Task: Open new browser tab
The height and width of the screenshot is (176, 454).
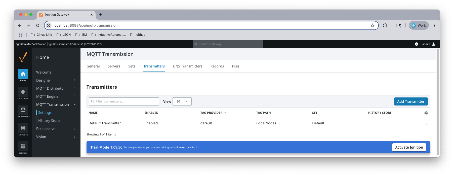Action: click(x=101, y=15)
